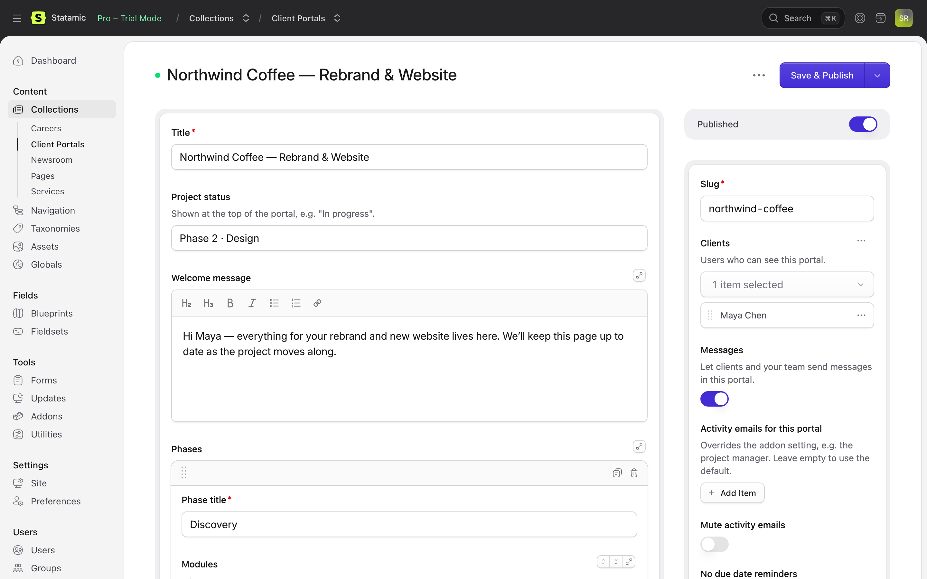The width and height of the screenshot is (927, 579).
Task: Open Updates in the sidebar
Action: [48, 398]
